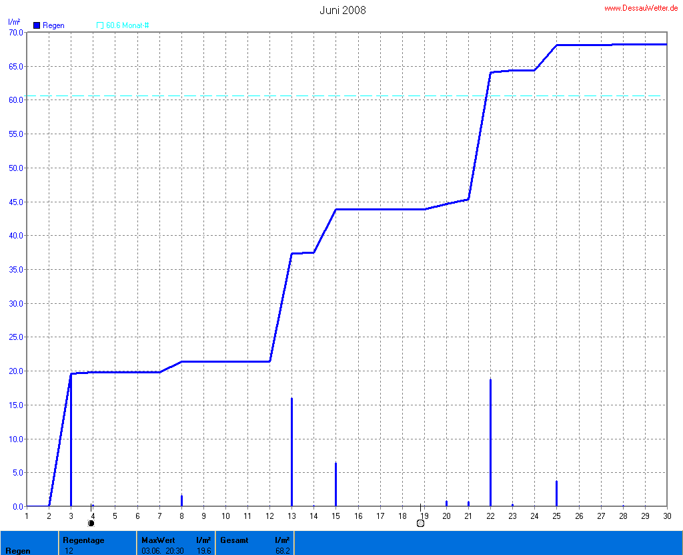Open the www.DessauWetter.de link

[640, 8]
